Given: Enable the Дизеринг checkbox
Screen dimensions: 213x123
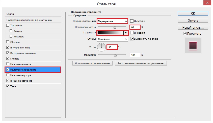Looking at the screenshot, I should coord(132,21).
